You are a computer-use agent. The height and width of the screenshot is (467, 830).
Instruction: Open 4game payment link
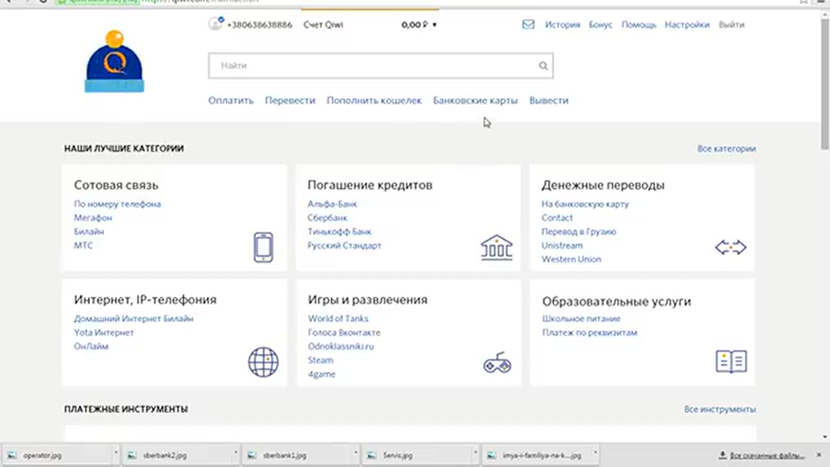321,374
